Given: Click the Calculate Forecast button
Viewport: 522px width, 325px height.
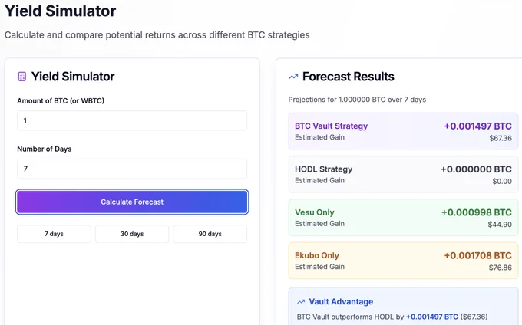Looking at the screenshot, I should coord(132,202).
